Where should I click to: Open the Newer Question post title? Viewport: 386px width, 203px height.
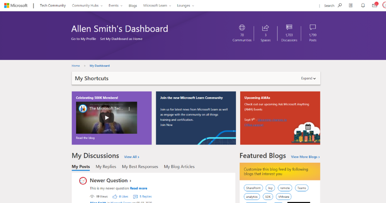coord(111,180)
